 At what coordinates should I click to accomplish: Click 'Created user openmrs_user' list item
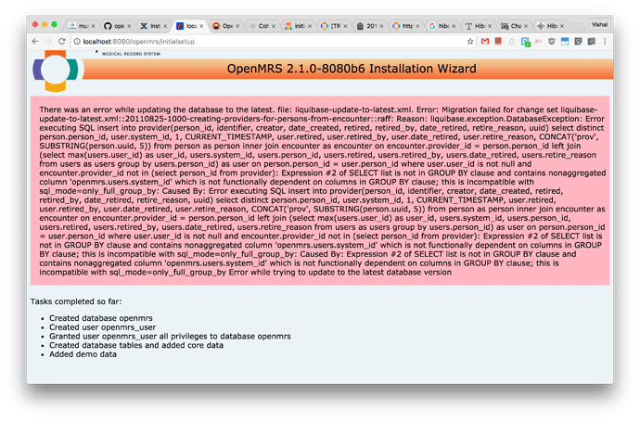tap(102, 326)
